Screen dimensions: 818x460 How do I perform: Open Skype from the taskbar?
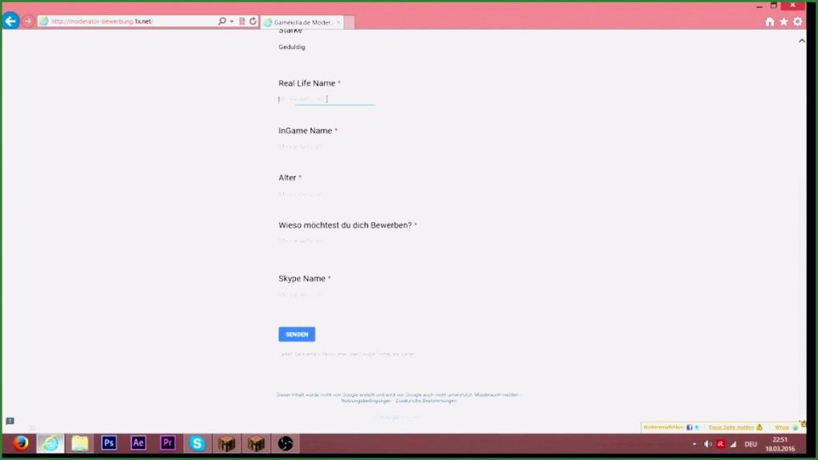coord(197,443)
